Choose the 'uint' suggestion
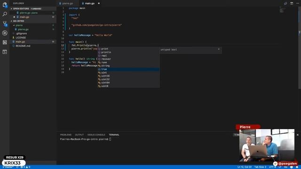The height and width of the screenshot is (169, 301). (128, 73)
